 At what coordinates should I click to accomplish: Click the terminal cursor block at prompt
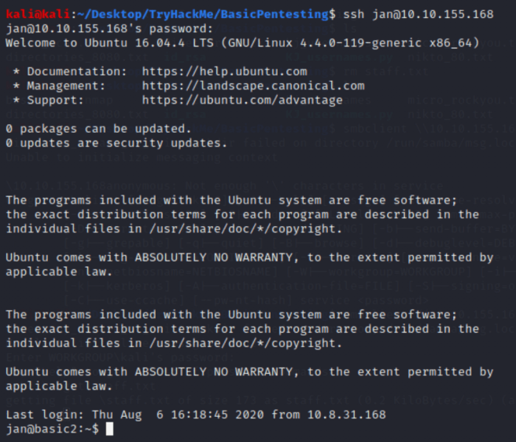tap(109, 429)
